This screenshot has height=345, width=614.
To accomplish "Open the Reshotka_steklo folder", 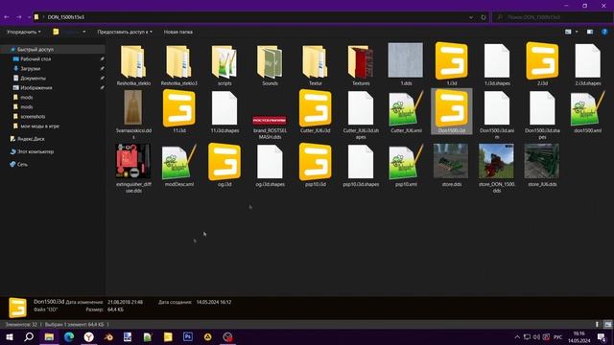I will click(133, 65).
